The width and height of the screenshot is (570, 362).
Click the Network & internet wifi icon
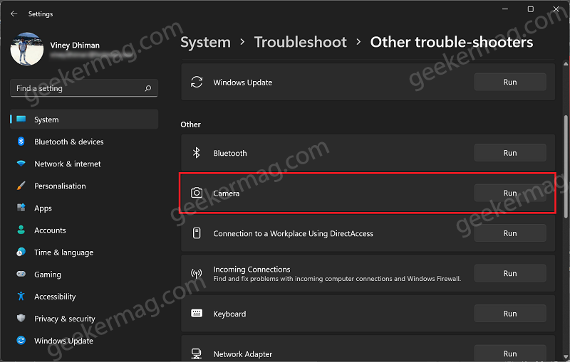21,164
